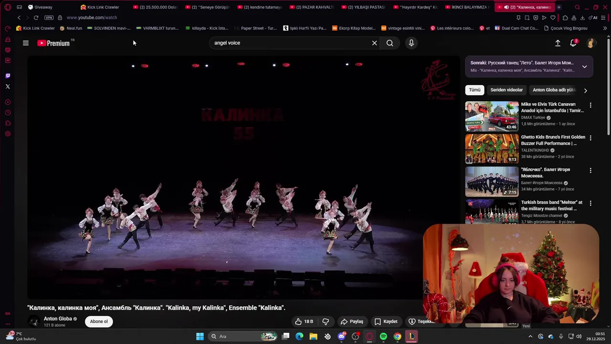Click the 'Paylaş' share button

pyautogui.click(x=352, y=322)
